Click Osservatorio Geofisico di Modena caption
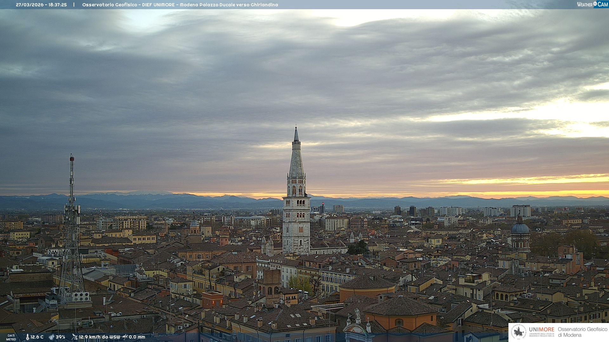 point(582,332)
